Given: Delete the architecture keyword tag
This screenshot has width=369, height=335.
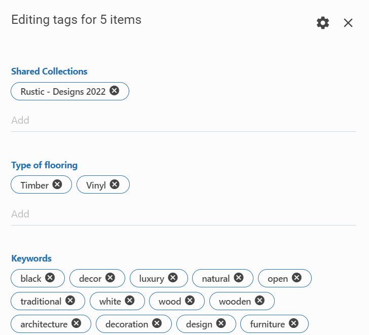Looking at the screenshot, I should coord(76,323).
